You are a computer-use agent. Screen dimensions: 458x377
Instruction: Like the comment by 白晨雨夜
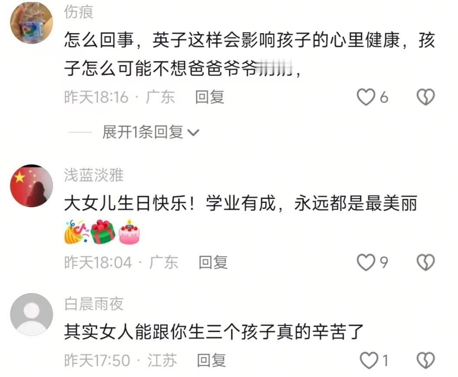point(368,361)
